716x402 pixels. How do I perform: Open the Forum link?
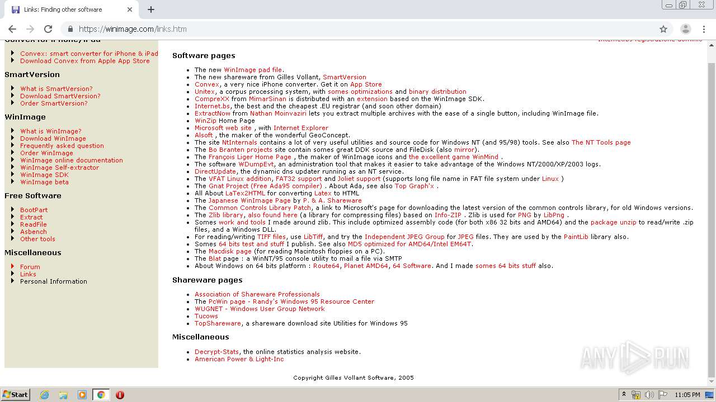[x=30, y=267]
